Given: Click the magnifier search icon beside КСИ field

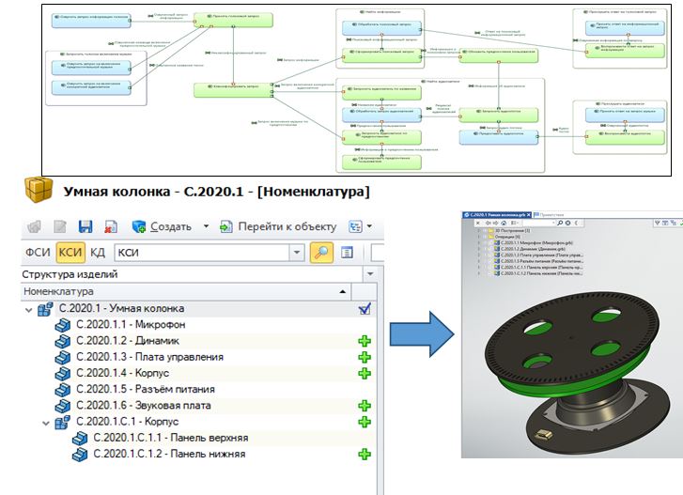Looking at the screenshot, I should 320,252.
